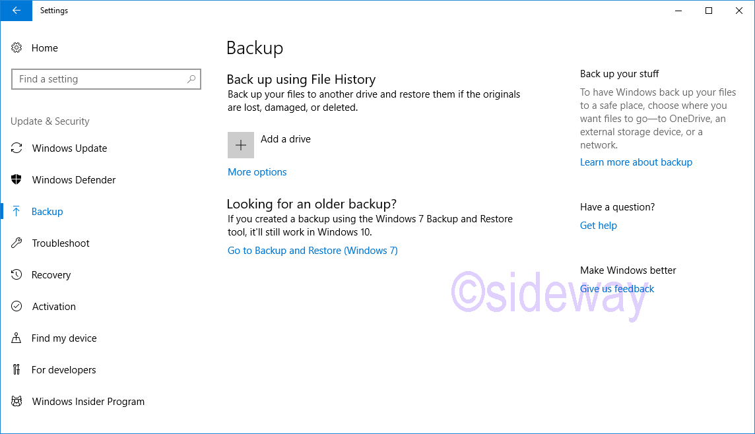Click the Windows Insider Program cat icon
The width and height of the screenshot is (755, 434).
[17, 402]
